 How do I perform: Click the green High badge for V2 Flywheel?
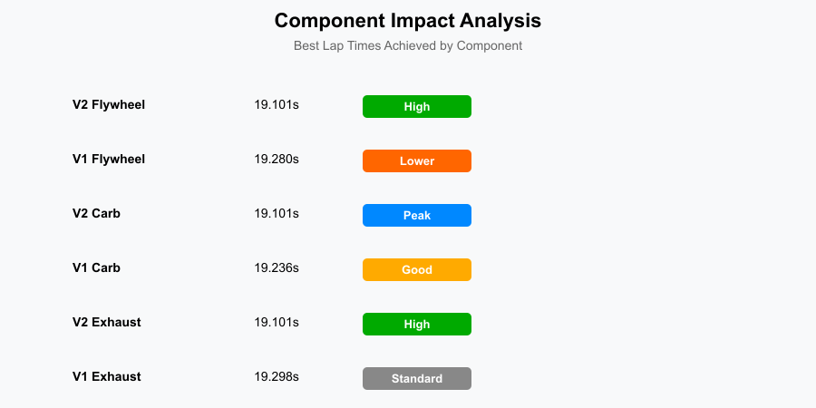417,107
